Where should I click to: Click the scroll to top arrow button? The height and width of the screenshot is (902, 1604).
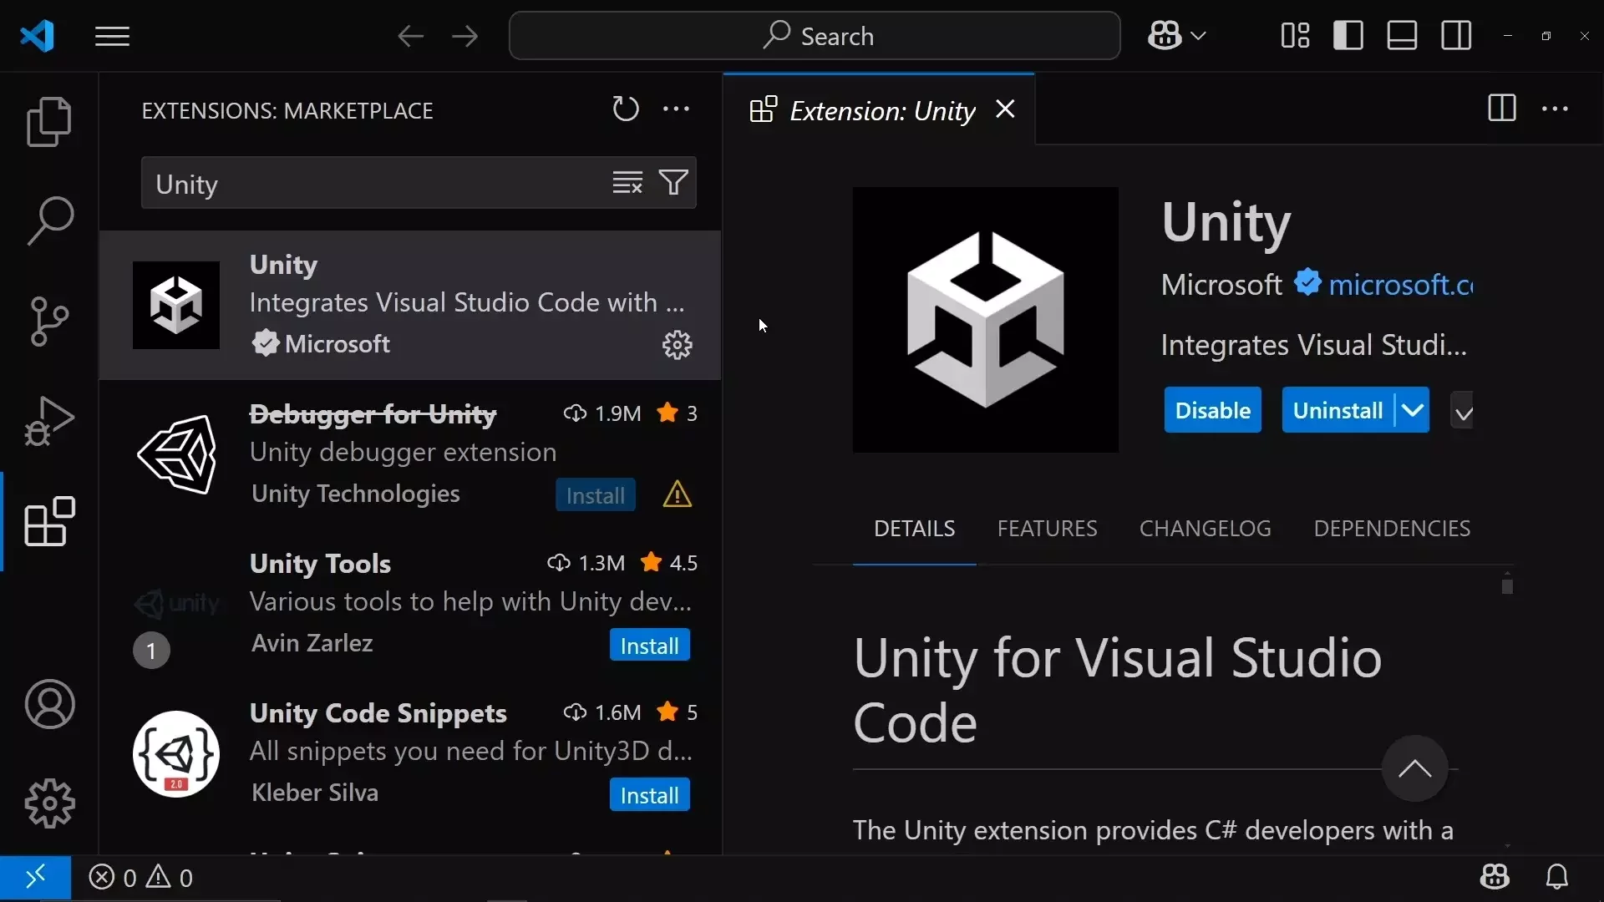pos(1414,768)
